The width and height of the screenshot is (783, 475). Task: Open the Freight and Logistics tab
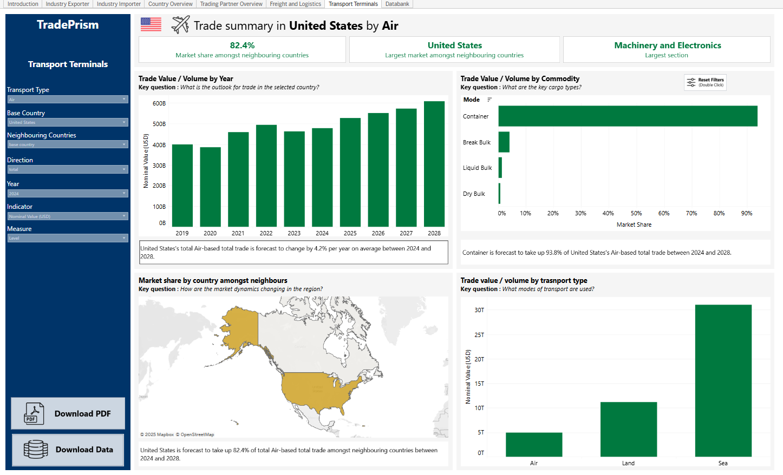coord(295,4)
